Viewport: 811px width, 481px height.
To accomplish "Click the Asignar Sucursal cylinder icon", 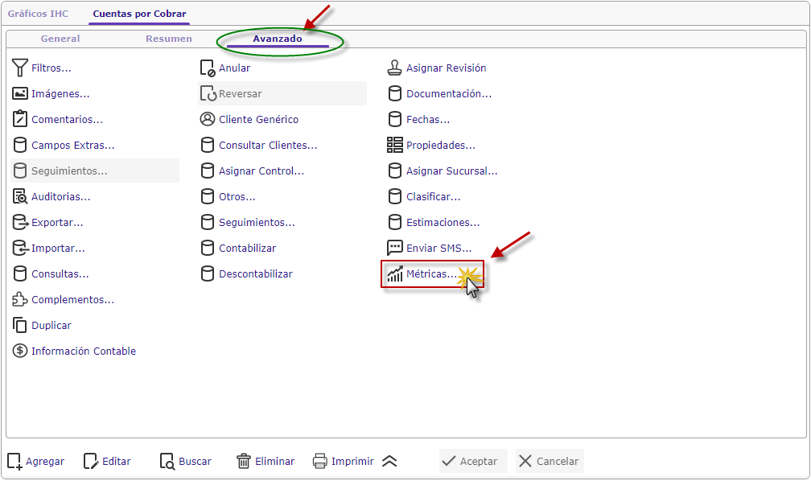I will pos(394,171).
